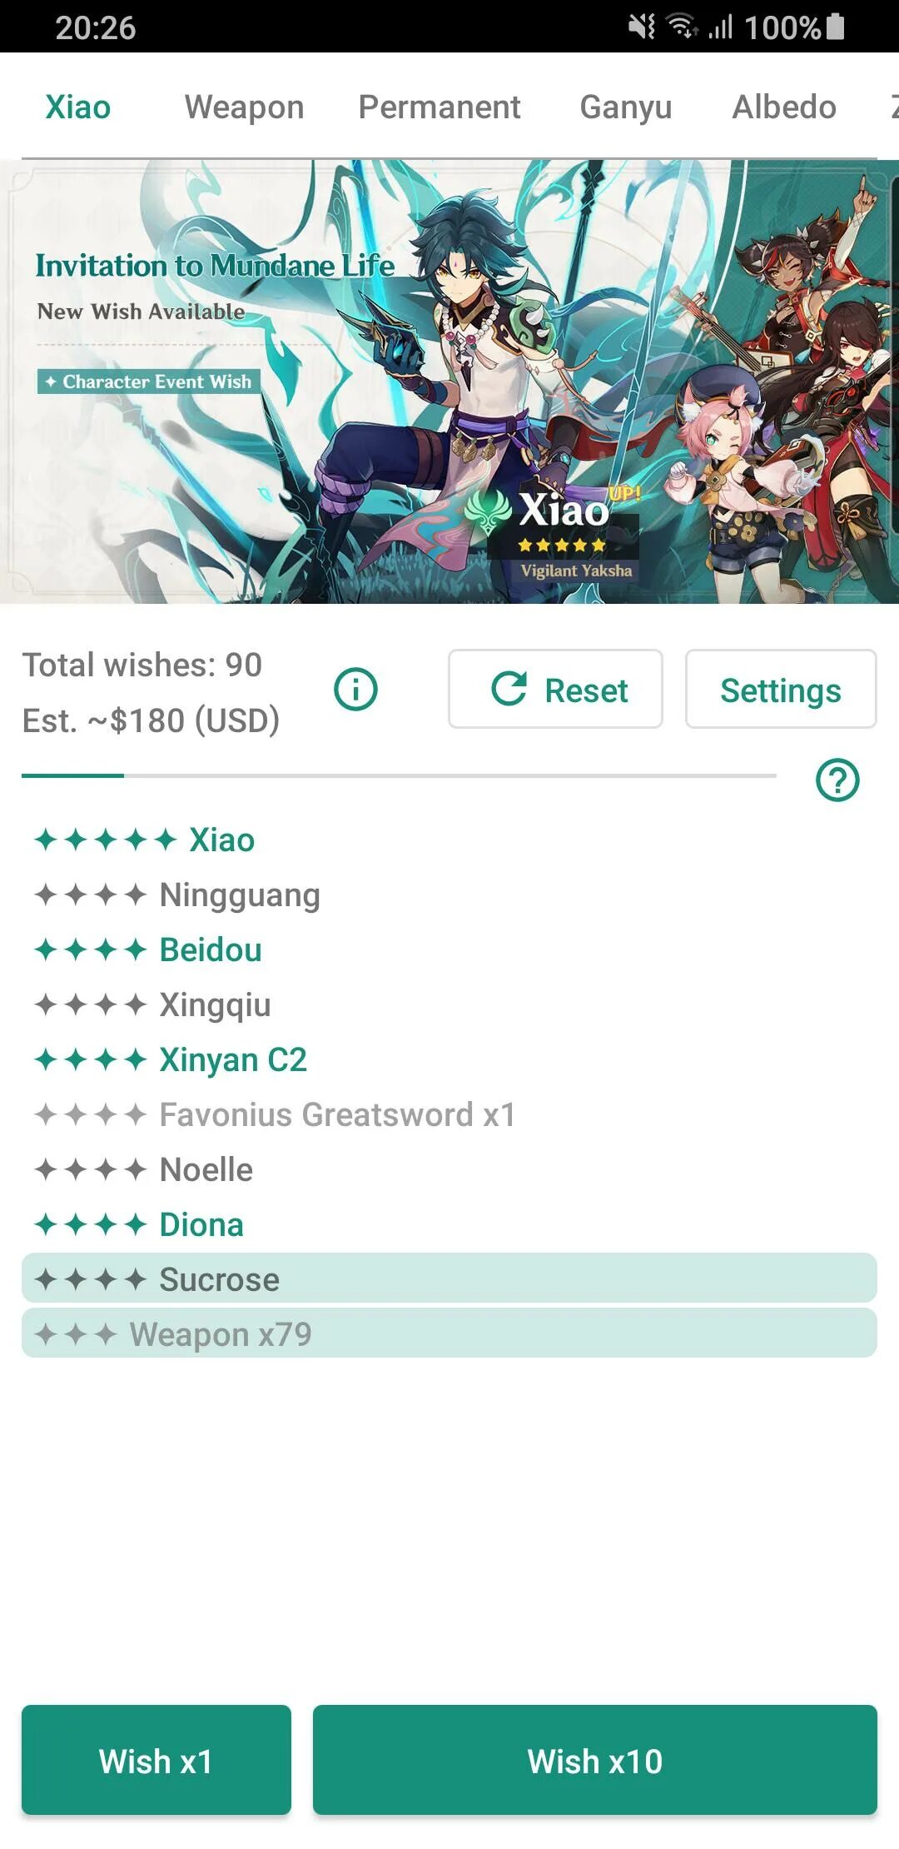This screenshot has width=899, height=1849.
Task: Open the Settings button
Action: tap(781, 689)
